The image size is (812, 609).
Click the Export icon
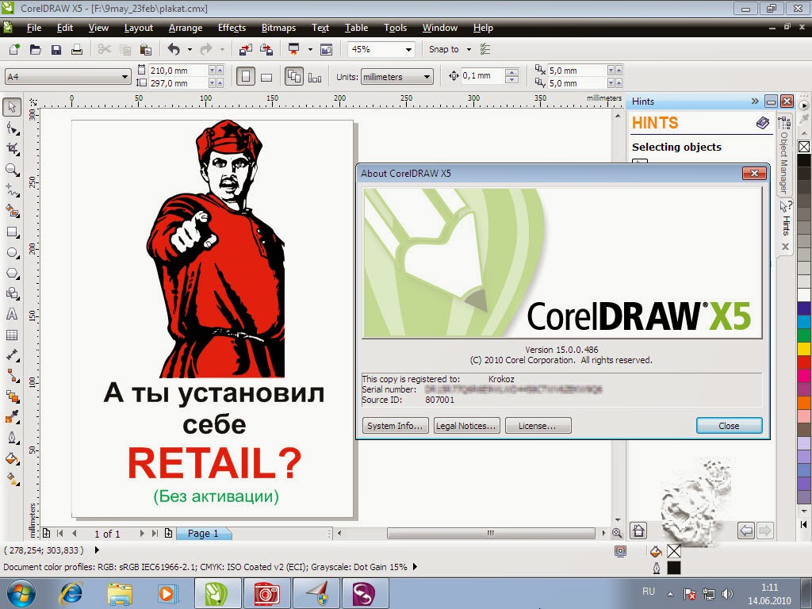pos(266,50)
